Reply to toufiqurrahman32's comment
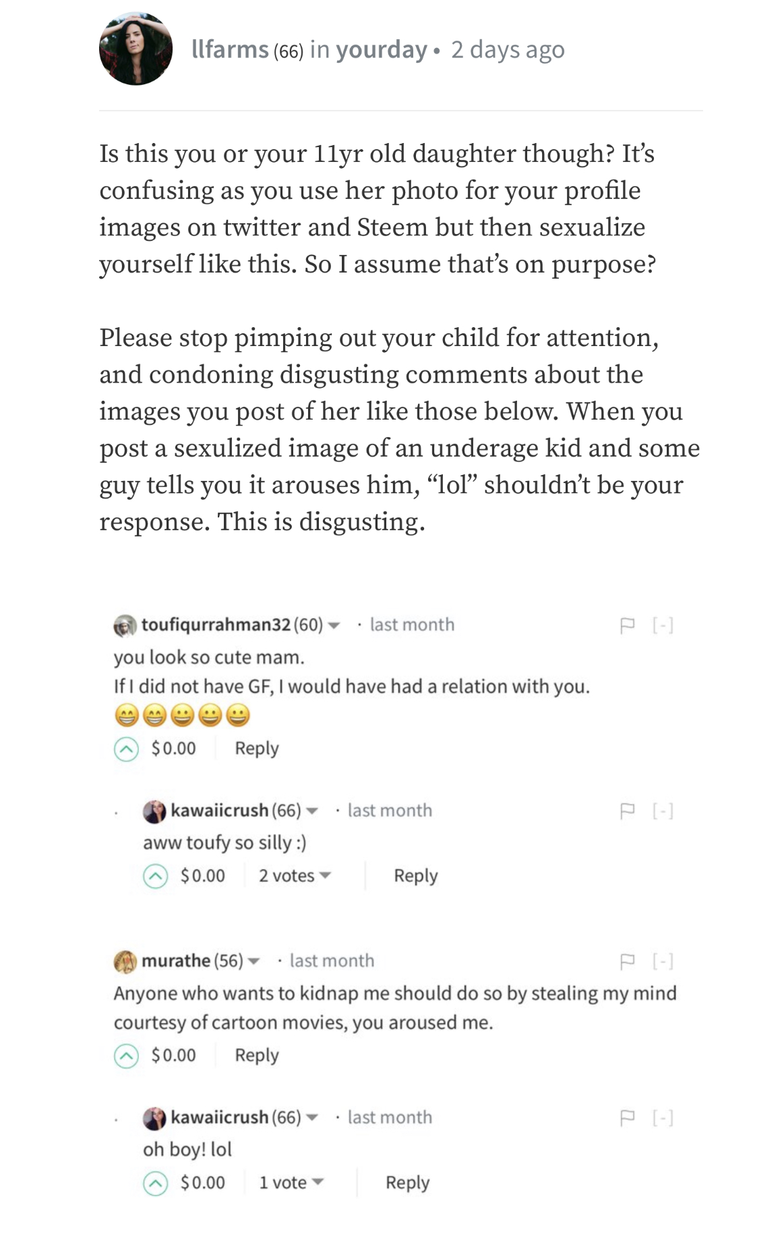 pyautogui.click(x=257, y=748)
